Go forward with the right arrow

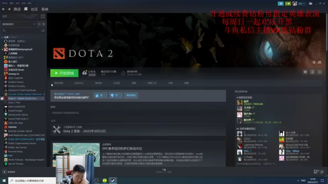9,9
